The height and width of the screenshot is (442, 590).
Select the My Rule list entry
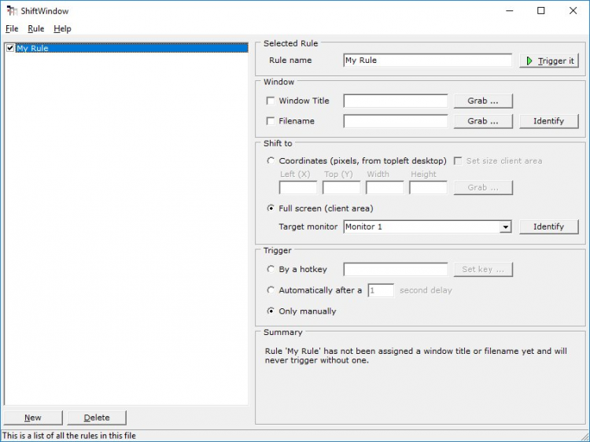pyautogui.click(x=131, y=48)
